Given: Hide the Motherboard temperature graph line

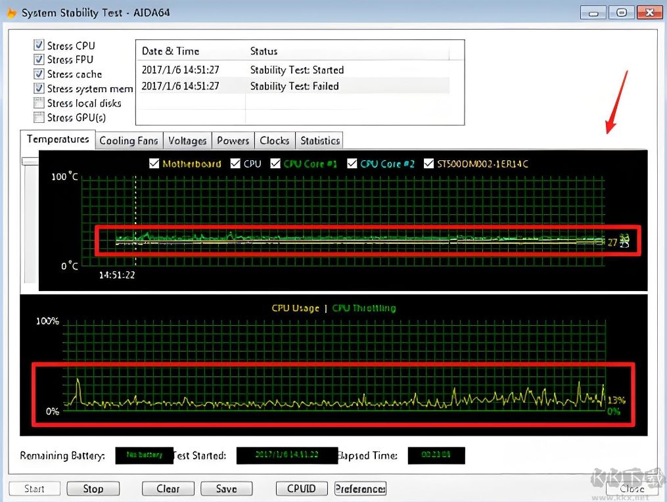Looking at the screenshot, I should click(154, 164).
